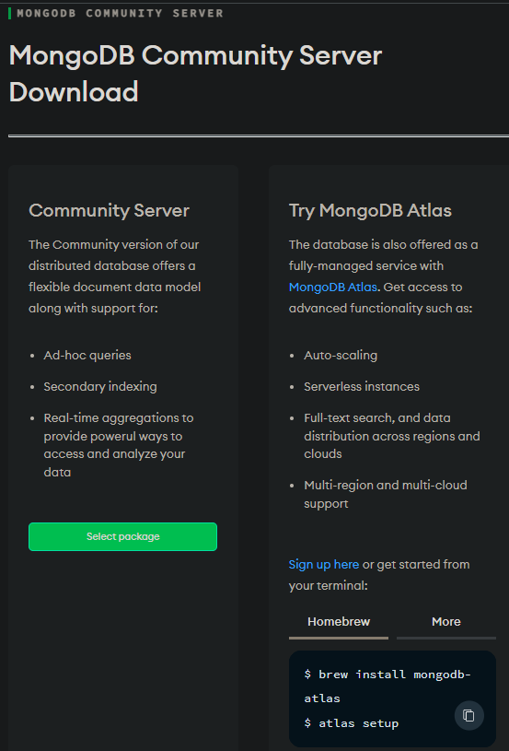Click the MONGODB COMMUNITY SERVER eyebrow label

click(120, 14)
